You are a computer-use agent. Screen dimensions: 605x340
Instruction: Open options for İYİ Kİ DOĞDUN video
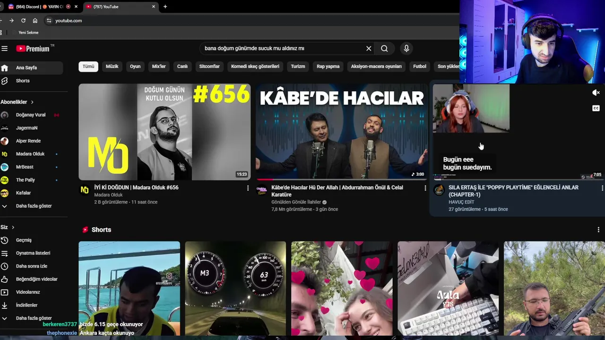point(248,188)
